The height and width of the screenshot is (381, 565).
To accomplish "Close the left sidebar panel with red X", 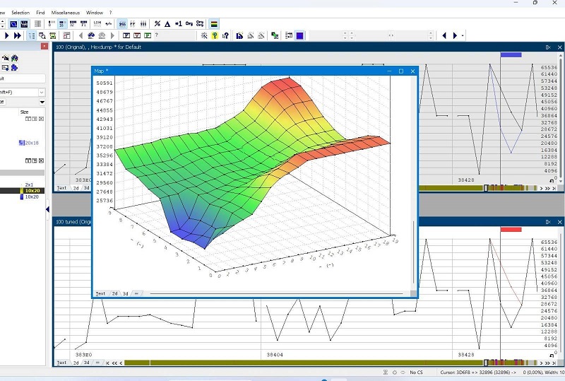I will (44, 47).
